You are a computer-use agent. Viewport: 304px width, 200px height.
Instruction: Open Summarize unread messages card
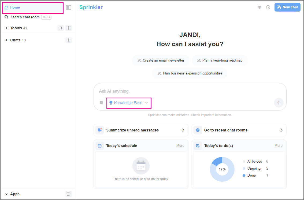(141, 130)
